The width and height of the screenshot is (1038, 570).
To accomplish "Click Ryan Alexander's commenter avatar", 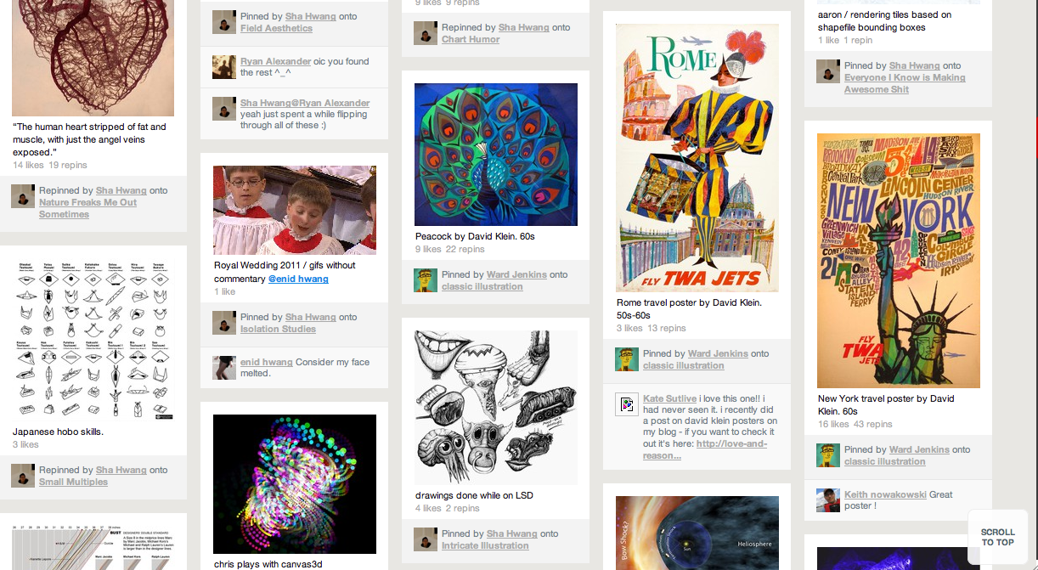I will click(224, 66).
